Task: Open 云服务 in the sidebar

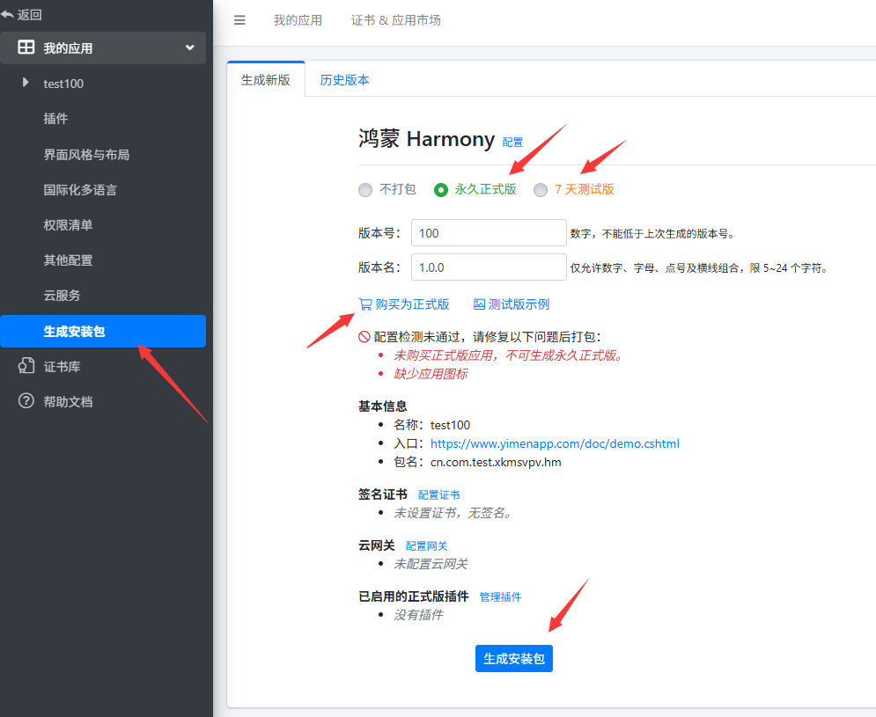Action: 62,295
